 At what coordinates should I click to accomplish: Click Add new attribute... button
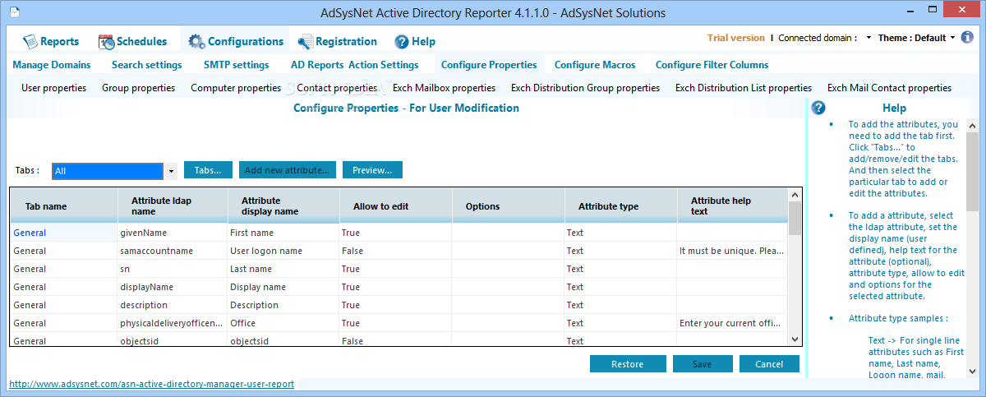pyautogui.click(x=288, y=170)
